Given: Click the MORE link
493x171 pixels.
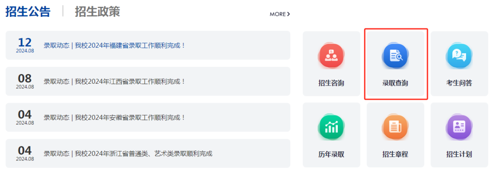Looking at the screenshot, I should [x=280, y=14].
